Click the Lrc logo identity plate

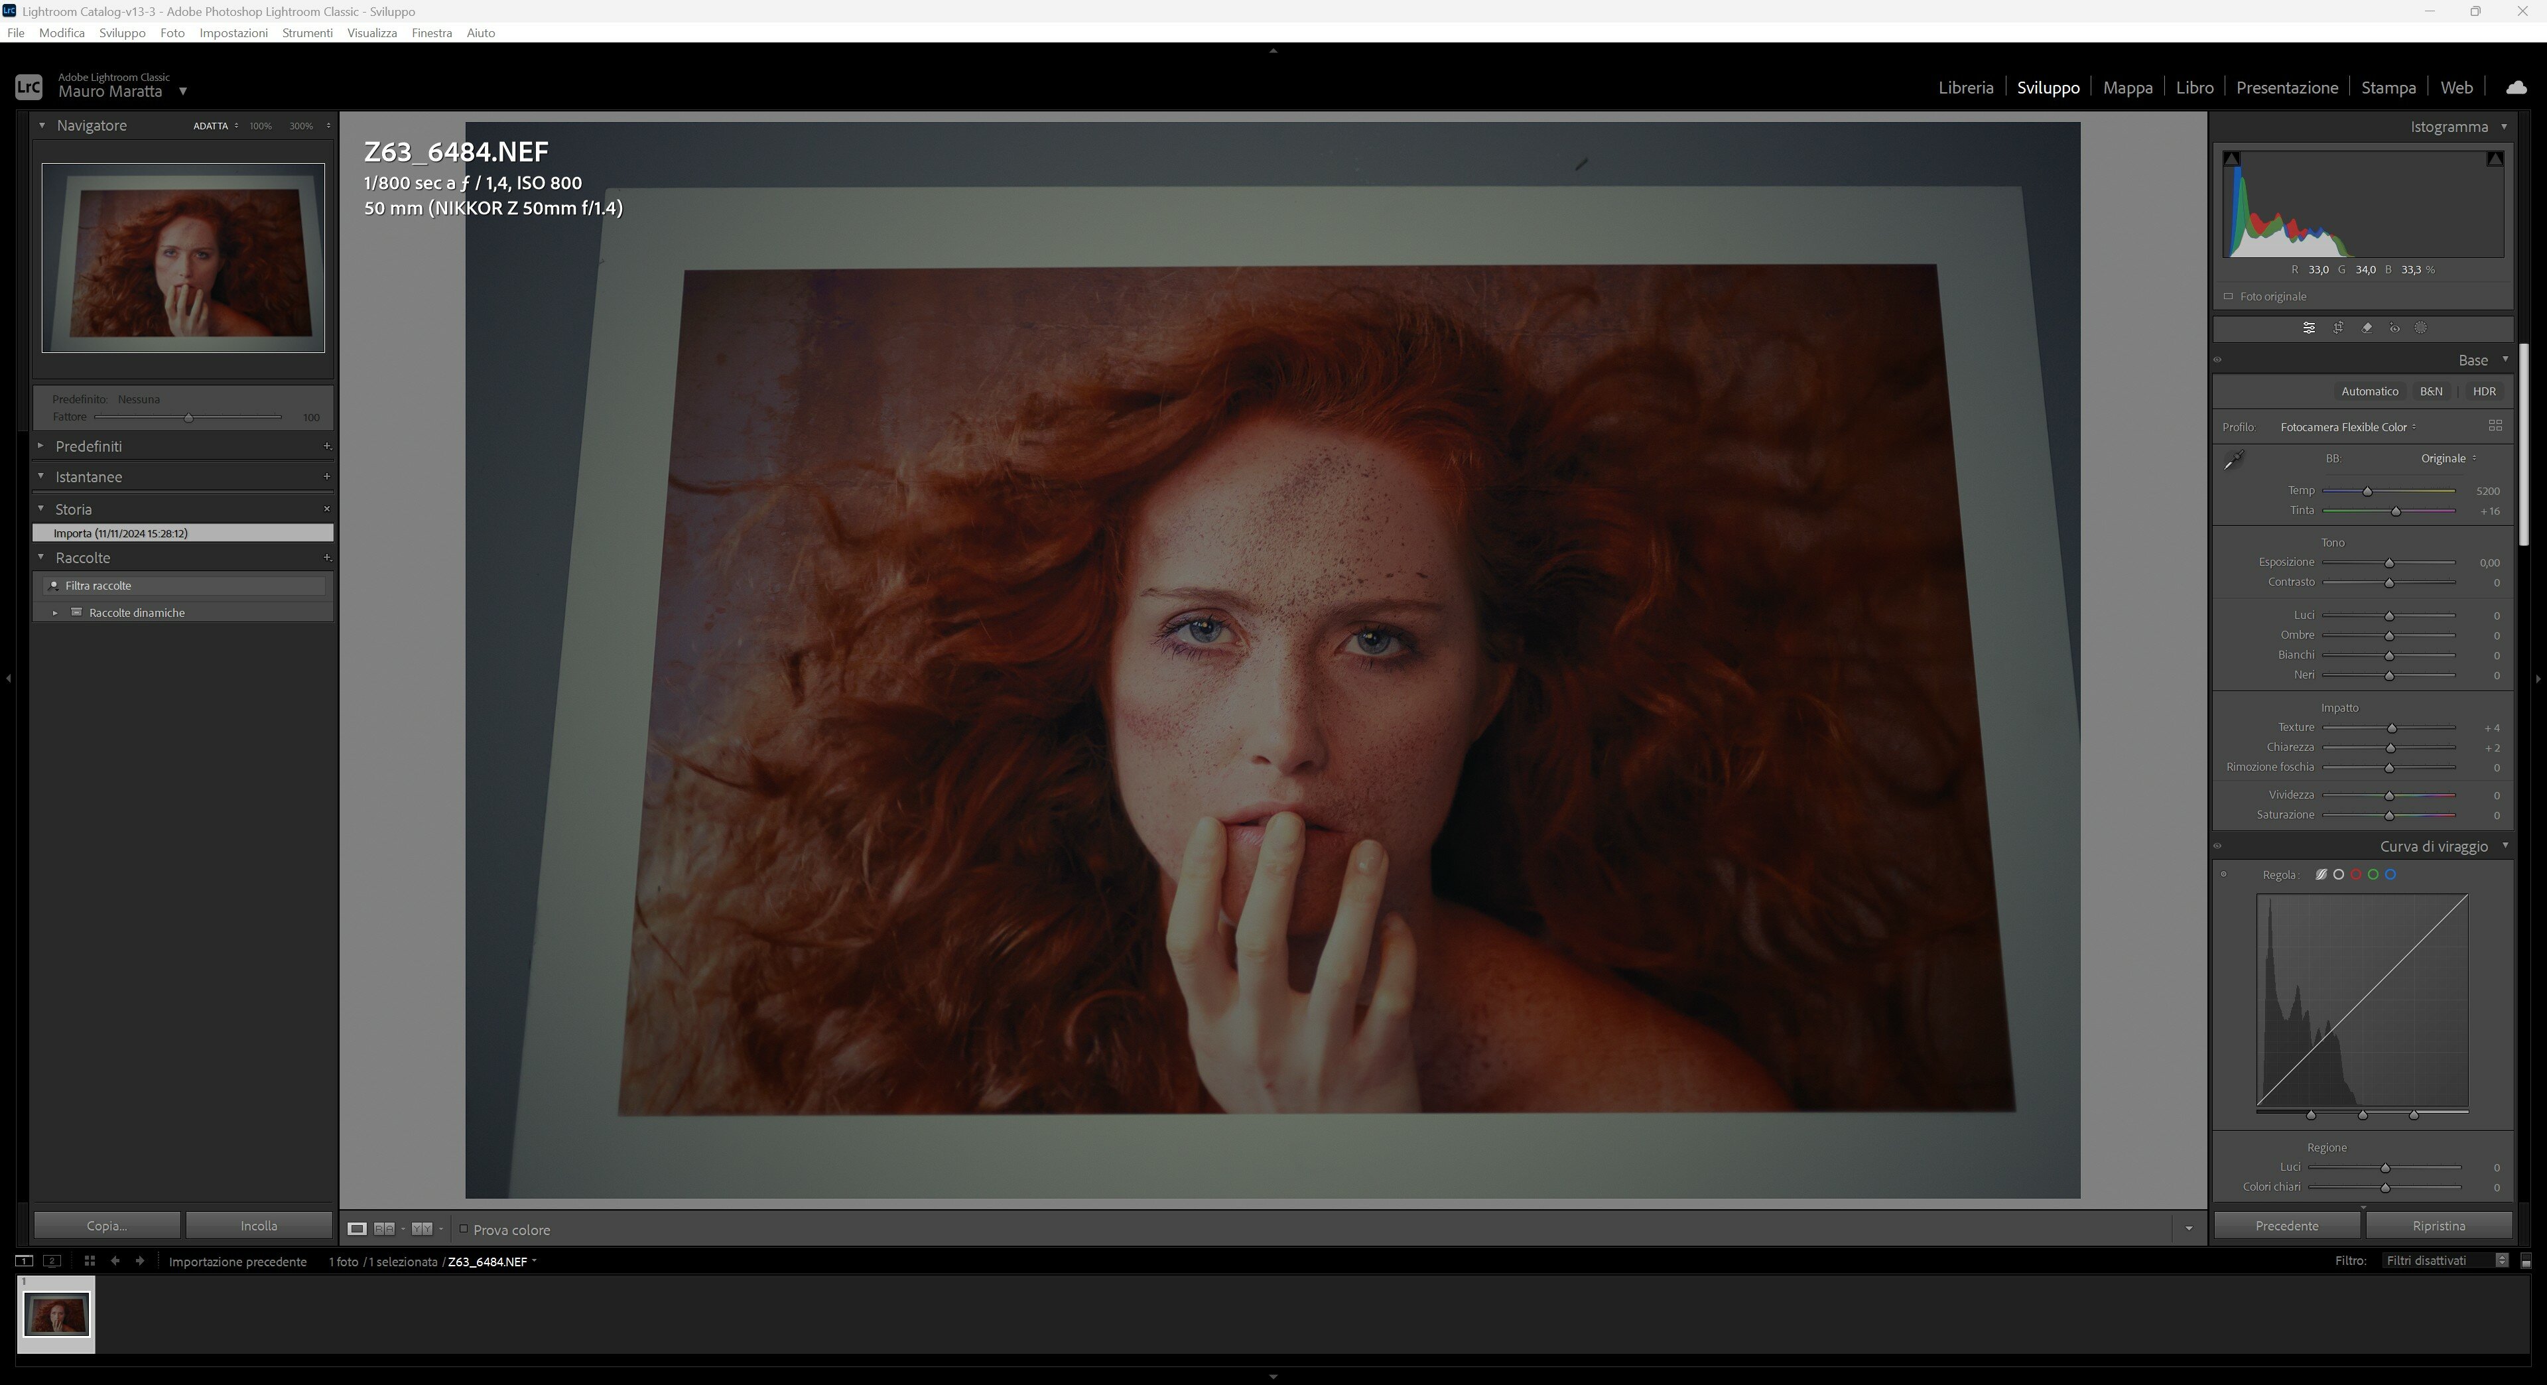(x=29, y=87)
